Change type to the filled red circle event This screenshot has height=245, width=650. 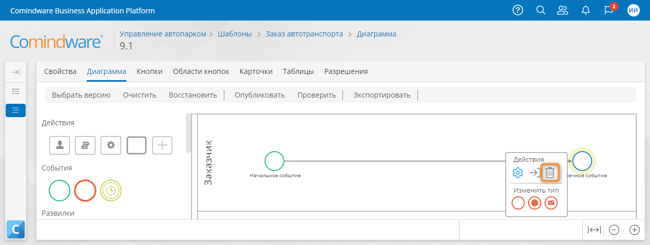(534, 203)
